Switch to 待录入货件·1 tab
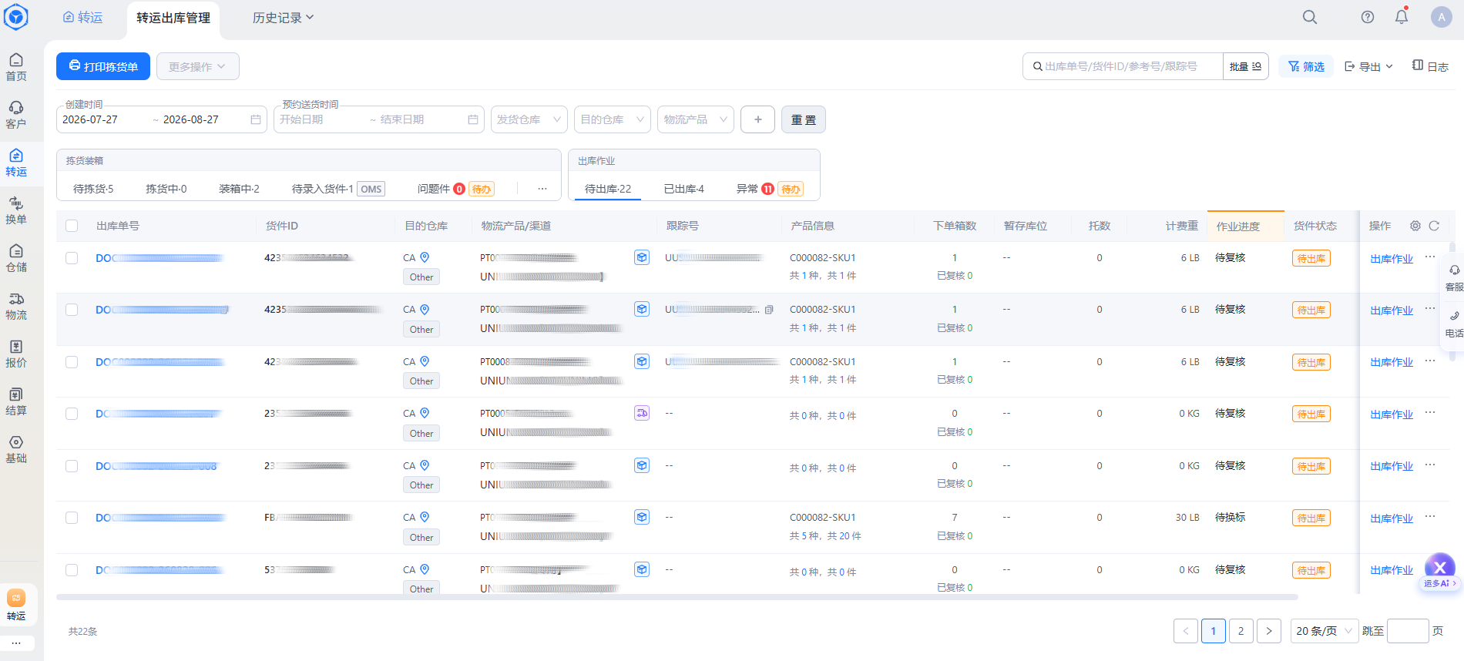1464x661 pixels. coord(337,189)
